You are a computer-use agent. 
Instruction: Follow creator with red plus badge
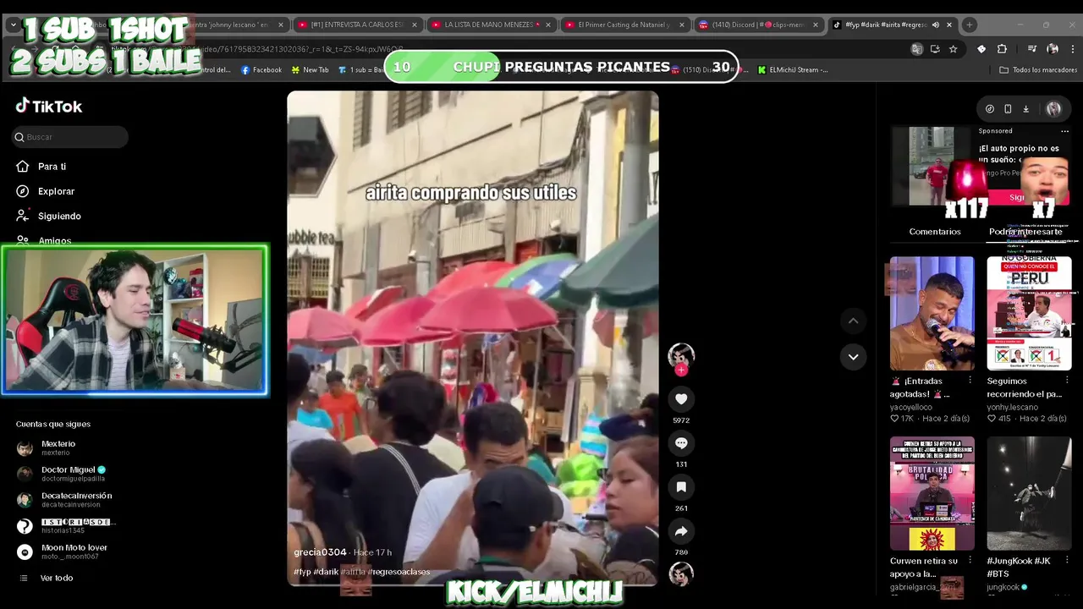(681, 370)
